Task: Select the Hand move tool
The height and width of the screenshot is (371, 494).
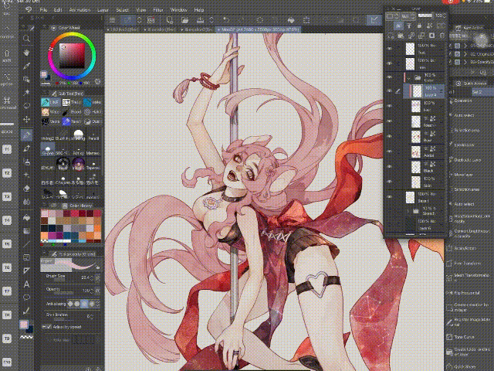Action: pyautogui.click(x=26, y=52)
